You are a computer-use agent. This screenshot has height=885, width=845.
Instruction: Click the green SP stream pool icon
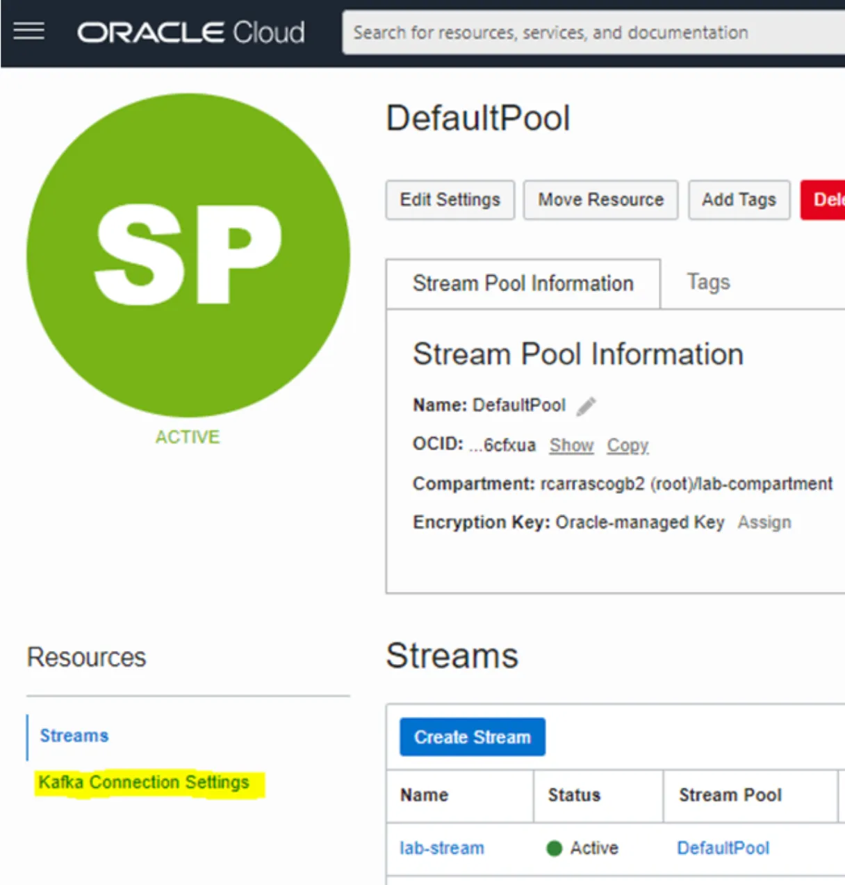pos(188,255)
